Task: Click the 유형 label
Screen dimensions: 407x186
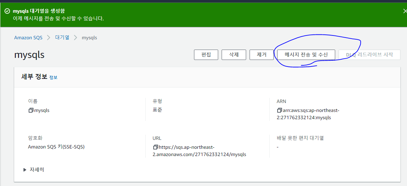Action: pos(157,101)
